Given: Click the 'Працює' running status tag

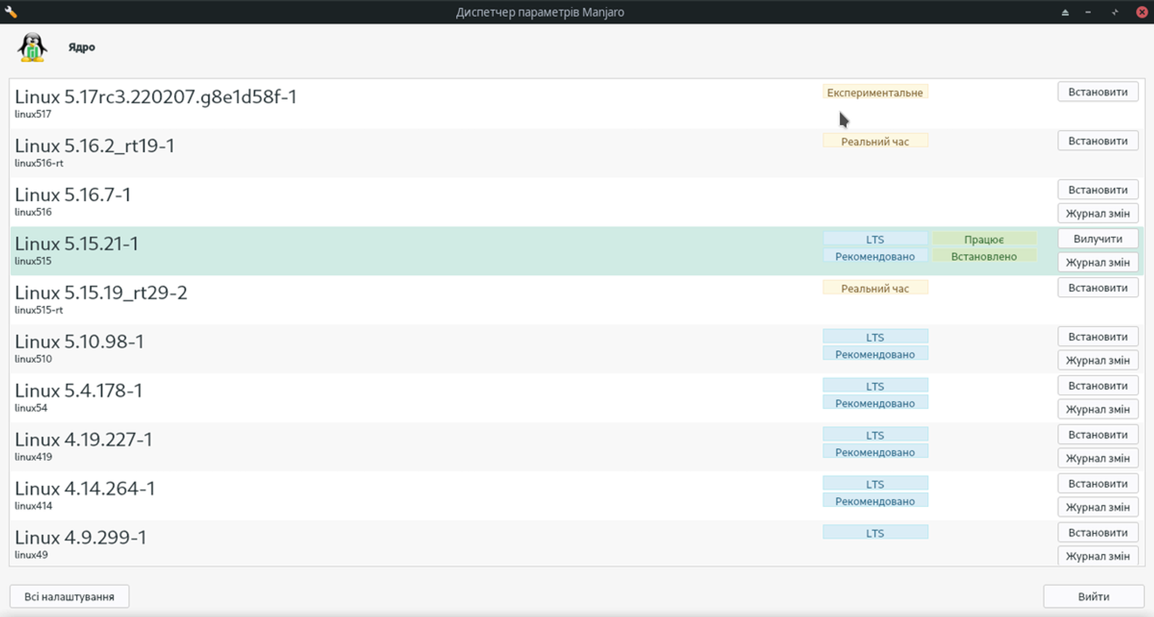Looking at the screenshot, I should coord(984,239).
